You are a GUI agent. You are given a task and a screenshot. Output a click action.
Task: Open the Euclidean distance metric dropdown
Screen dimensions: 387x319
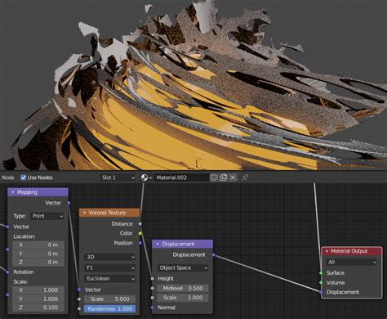(x=110, y=279)
